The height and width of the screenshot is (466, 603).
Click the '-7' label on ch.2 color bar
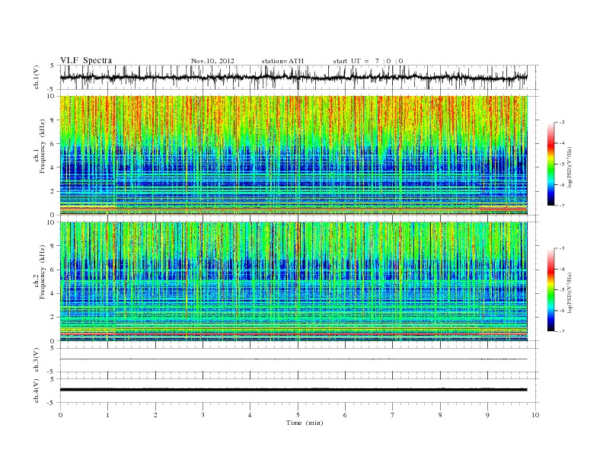pos(561,331)
